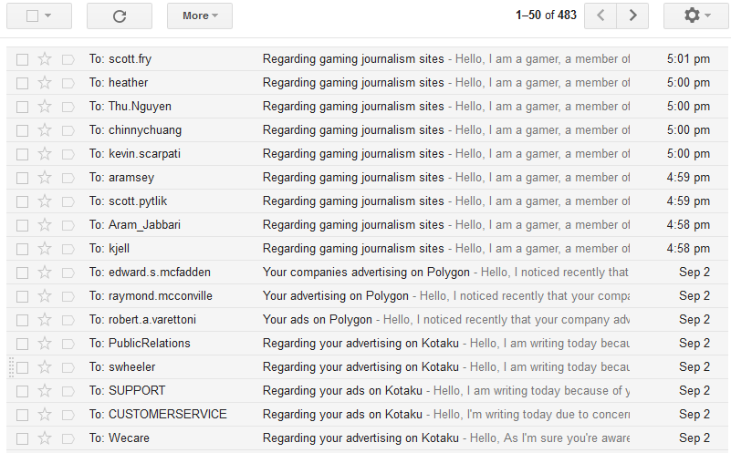Screen dimensions: 731x453
Task: Star the email to scott.fry
Action: pos(45,59)
